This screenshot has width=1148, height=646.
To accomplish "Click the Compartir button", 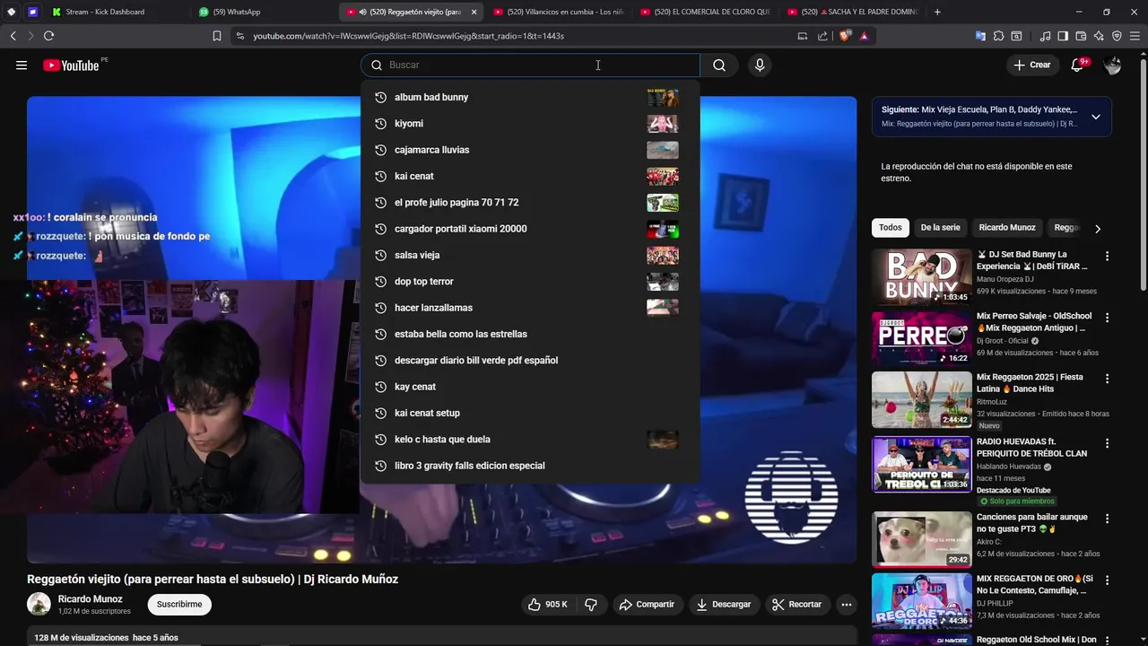I will [x=647, y=605].
